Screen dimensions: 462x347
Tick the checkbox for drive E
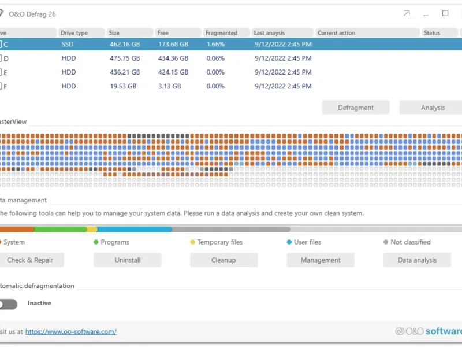click(x=1, y=72)
